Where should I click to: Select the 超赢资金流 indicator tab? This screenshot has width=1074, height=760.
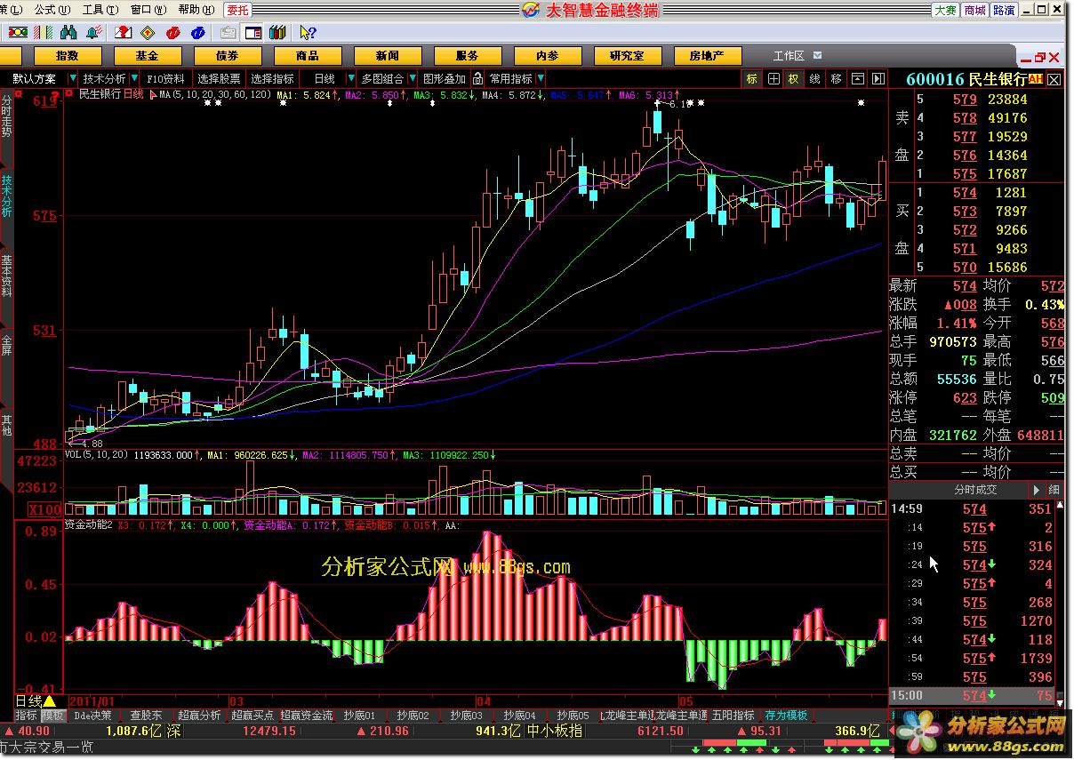[308, 716]
